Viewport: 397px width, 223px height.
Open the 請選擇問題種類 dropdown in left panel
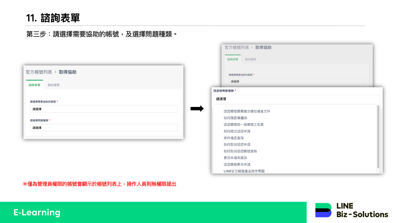(104, 128)
